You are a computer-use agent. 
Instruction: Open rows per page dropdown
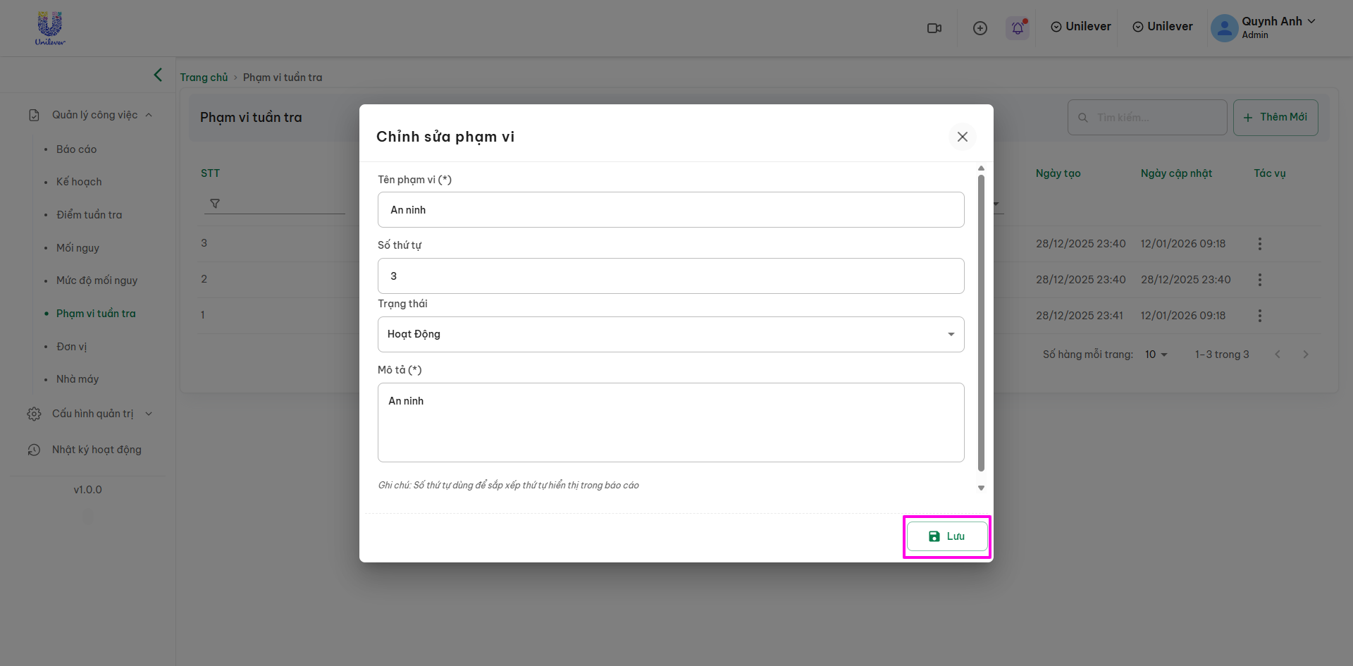click(x=1156, y=354)
